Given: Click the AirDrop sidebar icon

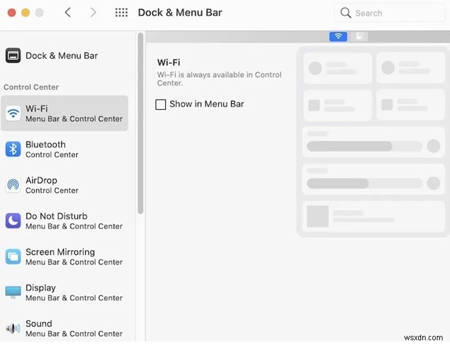Looking at the screenshot, I should click(x=13, y=185).
